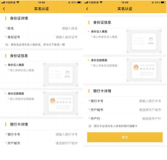Tap 身份证详情 section heading

click(x=19, y=18)
